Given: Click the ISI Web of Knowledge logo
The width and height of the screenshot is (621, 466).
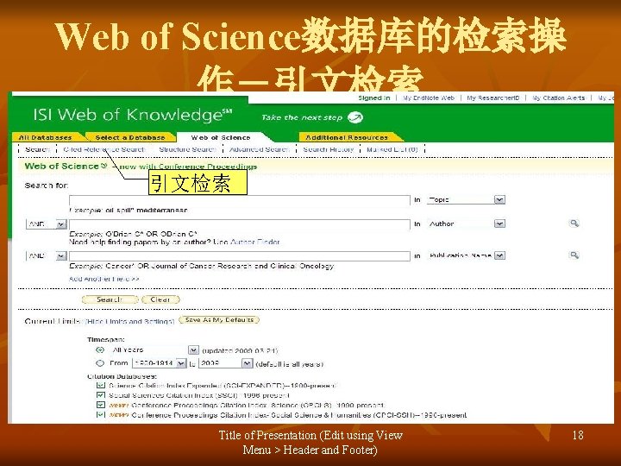Looking at the screenshot, I should pyautogui.click(x=132, y=115).
